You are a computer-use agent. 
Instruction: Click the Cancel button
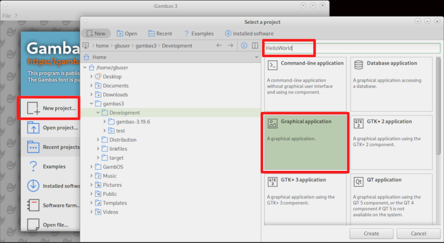(418, 234)
